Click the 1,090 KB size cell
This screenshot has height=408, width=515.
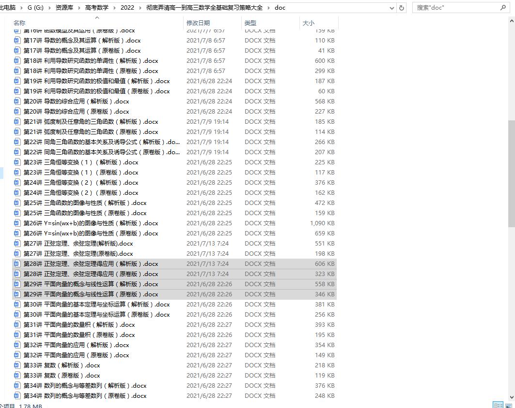pyautogui.click(x=322, y=223)
